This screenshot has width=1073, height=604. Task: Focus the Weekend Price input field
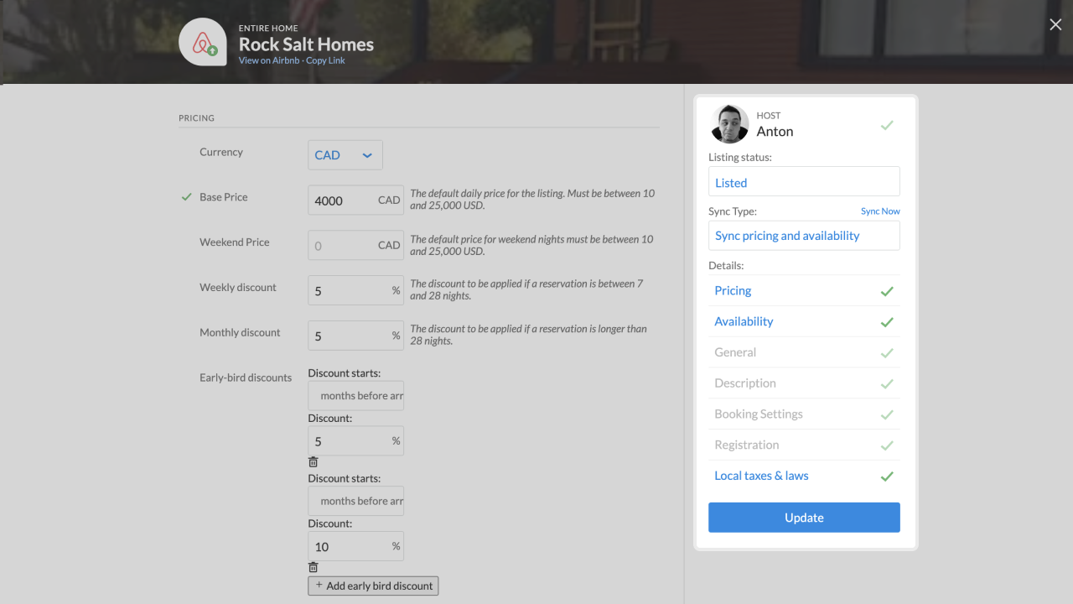coord(355,246)
